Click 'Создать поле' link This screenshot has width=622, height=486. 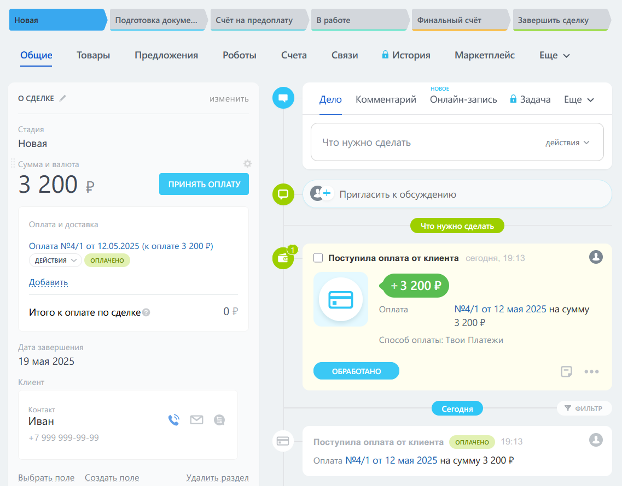112,478
